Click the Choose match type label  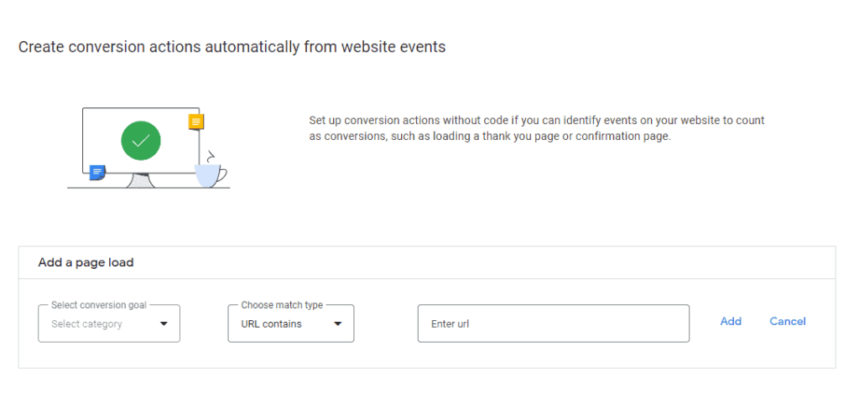pyautogui.click(x=282, y=305)
